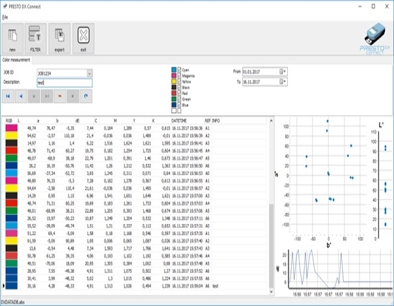Viewport: 394px width, 306px height.
Task: Select the Color measurement tab
Action: (x=16, y=60)
